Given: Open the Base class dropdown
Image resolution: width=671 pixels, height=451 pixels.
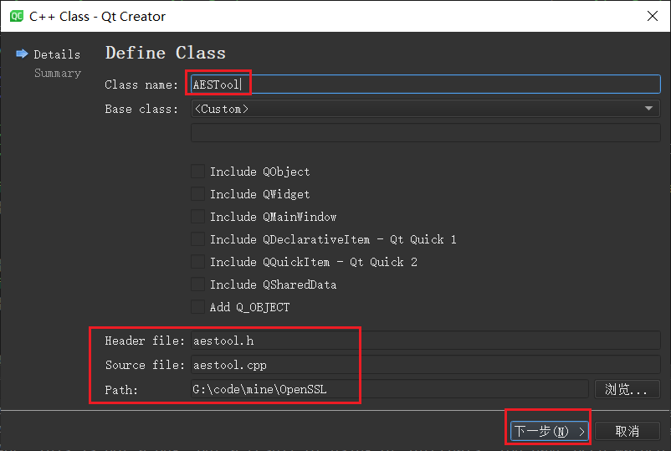Looking at the screenshot, I should 425,109.
